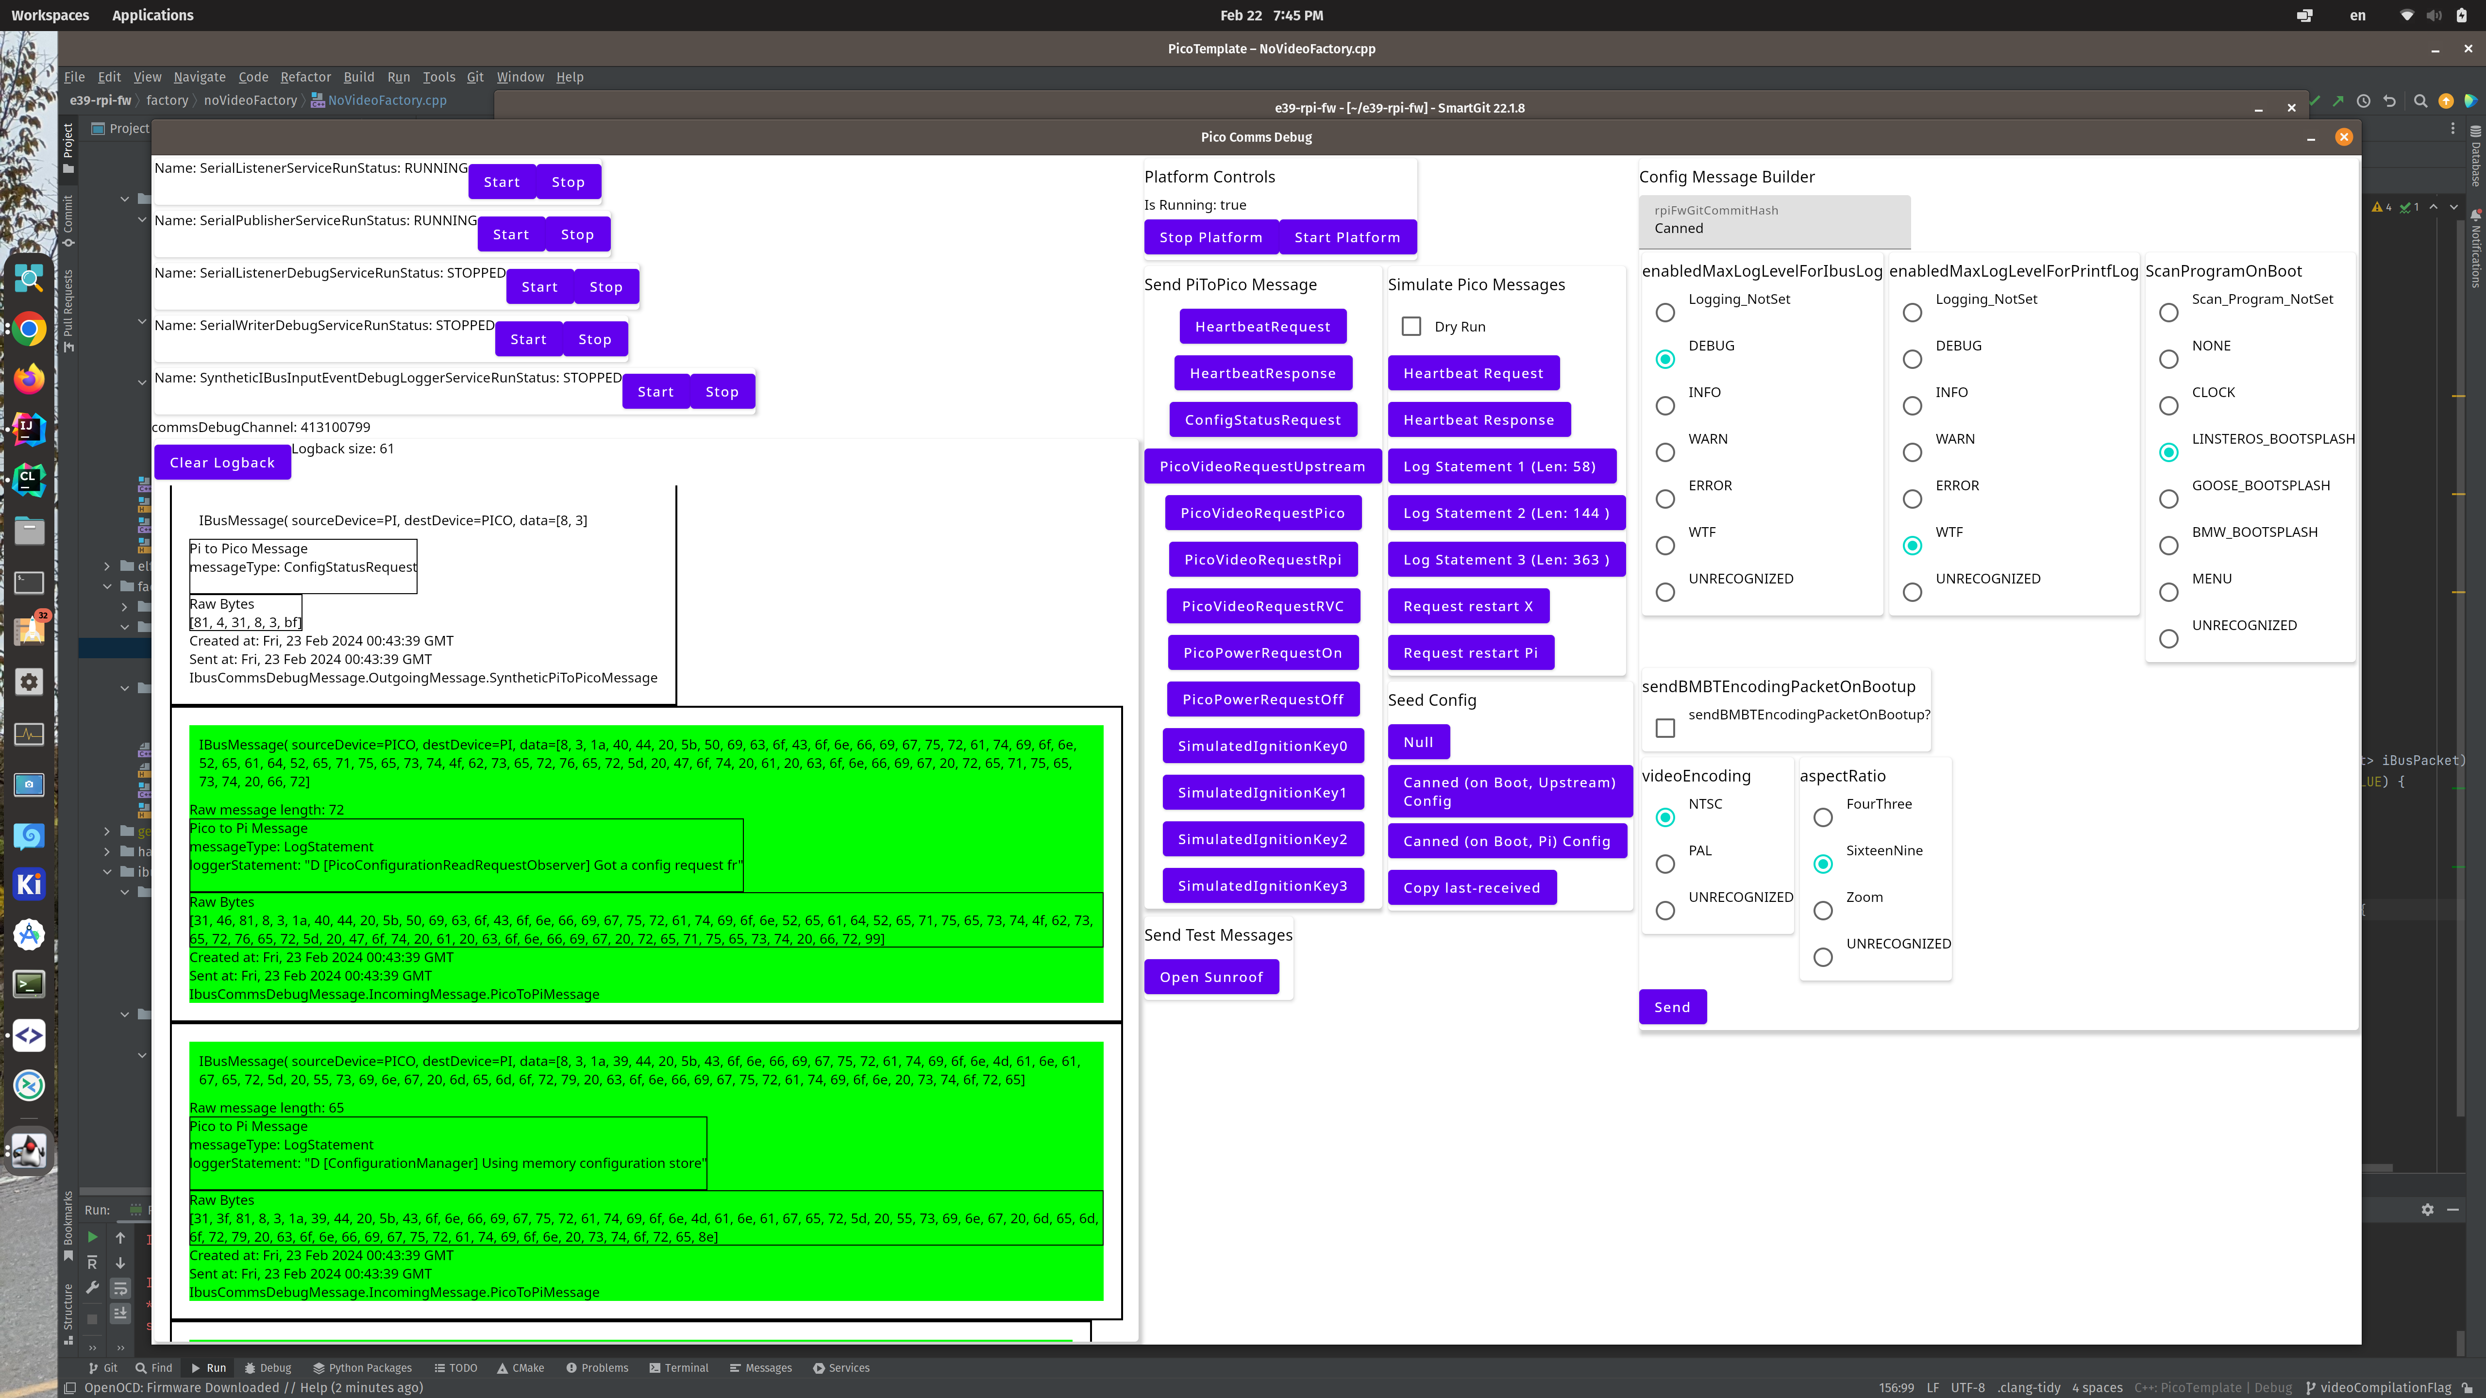Open the system monitor dock icon
This screenshot has width=2486, height=1398.
pos(29,733)
